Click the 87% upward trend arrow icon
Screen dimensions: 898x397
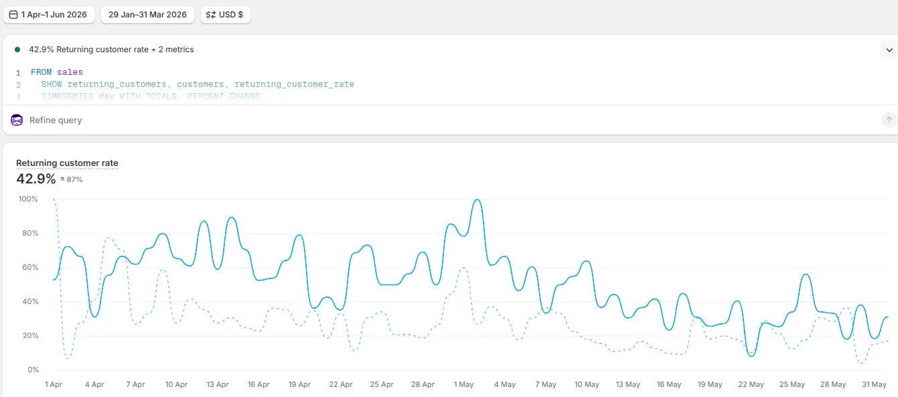pos(62,179)
